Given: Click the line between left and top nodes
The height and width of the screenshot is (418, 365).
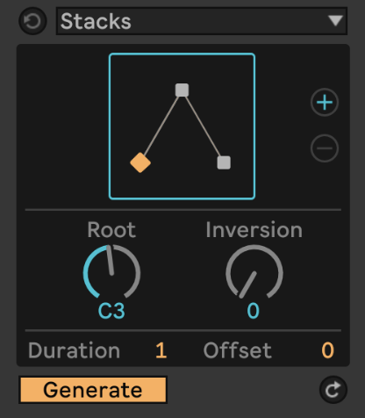Looking at the screenshot, I should [161, 126].
